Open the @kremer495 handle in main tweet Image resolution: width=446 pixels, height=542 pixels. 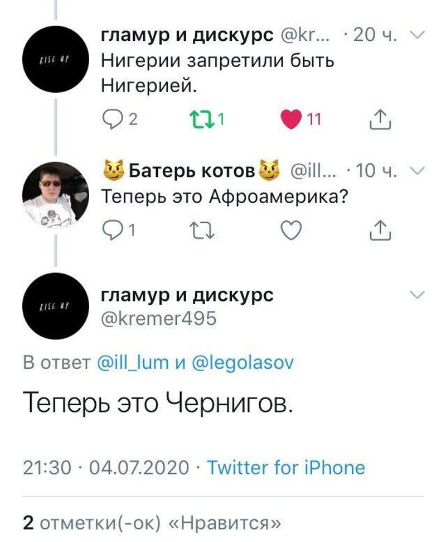[159, 318]
